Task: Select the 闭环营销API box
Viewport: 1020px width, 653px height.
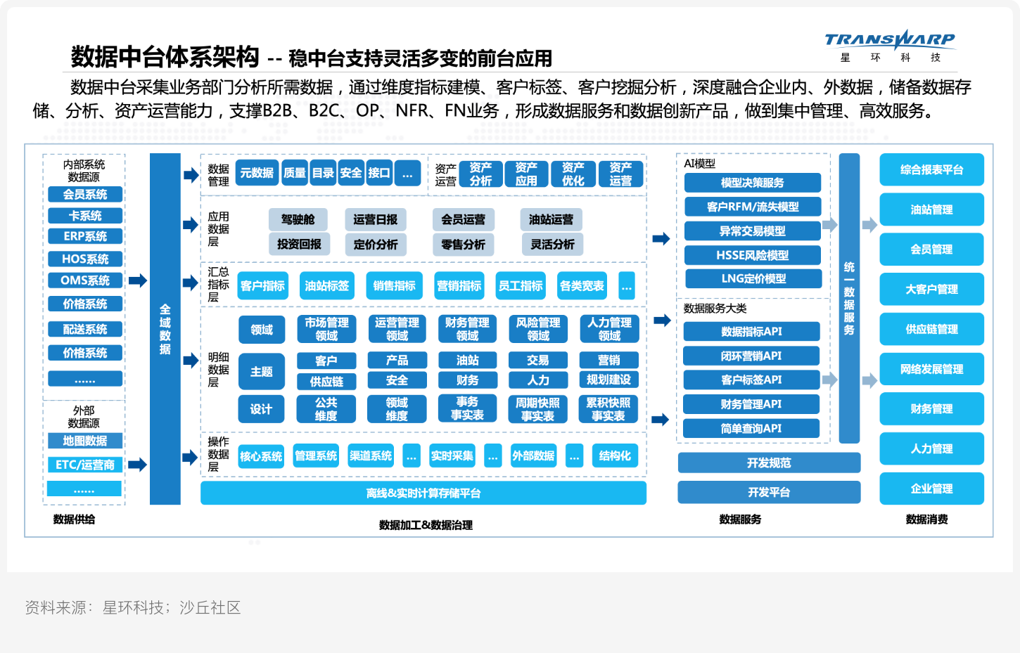Action: pyautogui.click(x=751, y=356)
